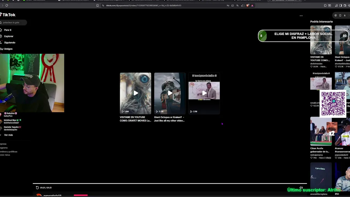Viewport: 350px width, 197px height.
Task: Expand the Ver más accounts list
Action: point(7,135)
